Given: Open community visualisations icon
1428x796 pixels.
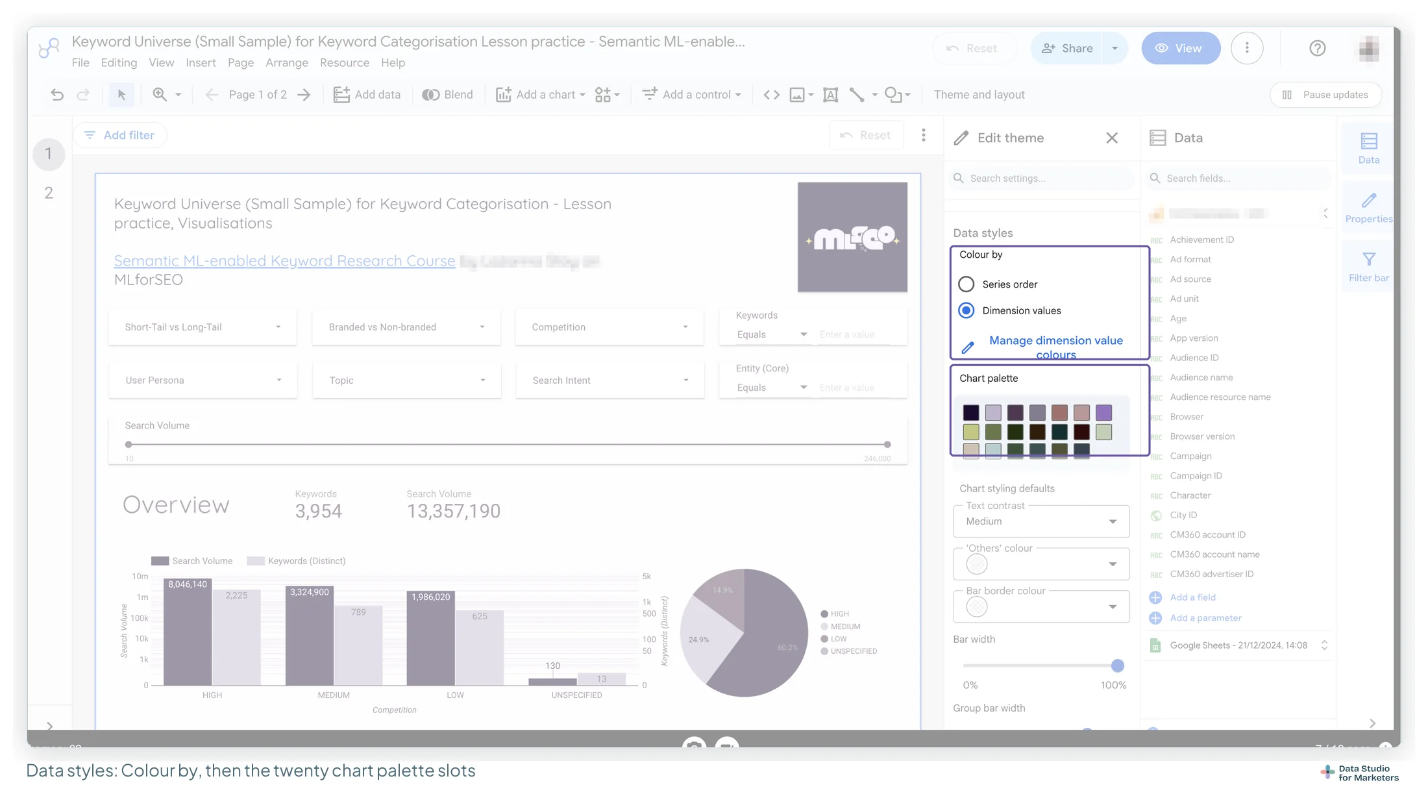Looking at the screenshot, I should (603, 95).
